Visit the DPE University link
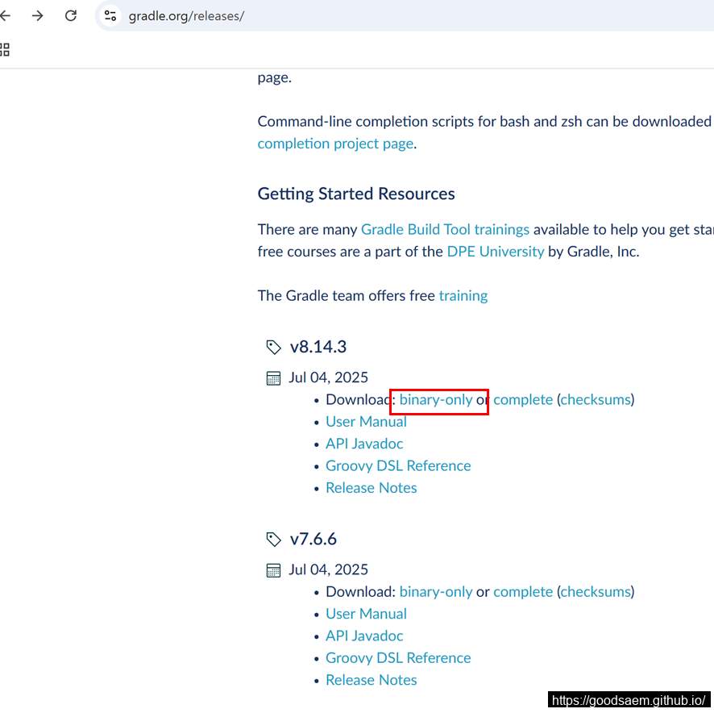714x713 pixels. pos(496,252)
